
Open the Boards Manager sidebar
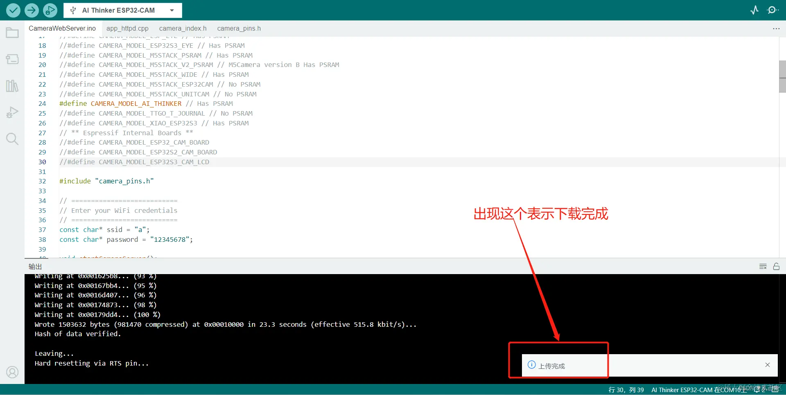12,59
